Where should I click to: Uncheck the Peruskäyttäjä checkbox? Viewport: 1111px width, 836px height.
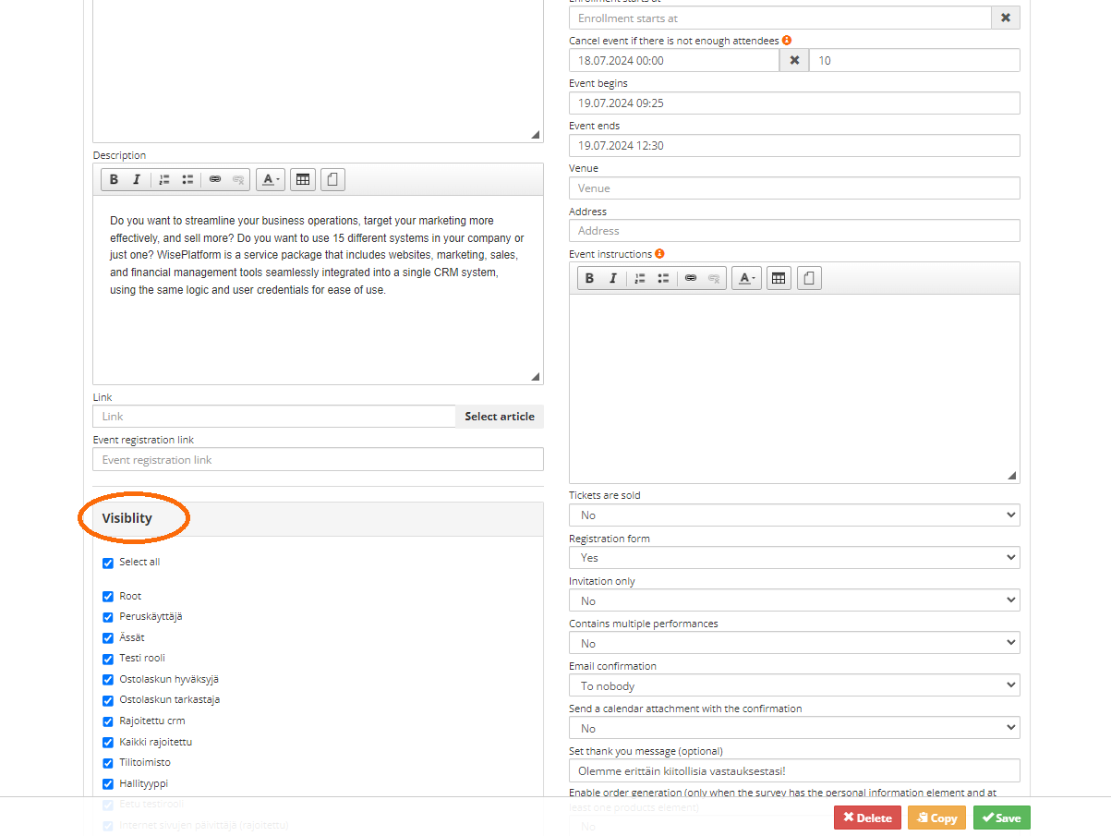pos(108,617)
